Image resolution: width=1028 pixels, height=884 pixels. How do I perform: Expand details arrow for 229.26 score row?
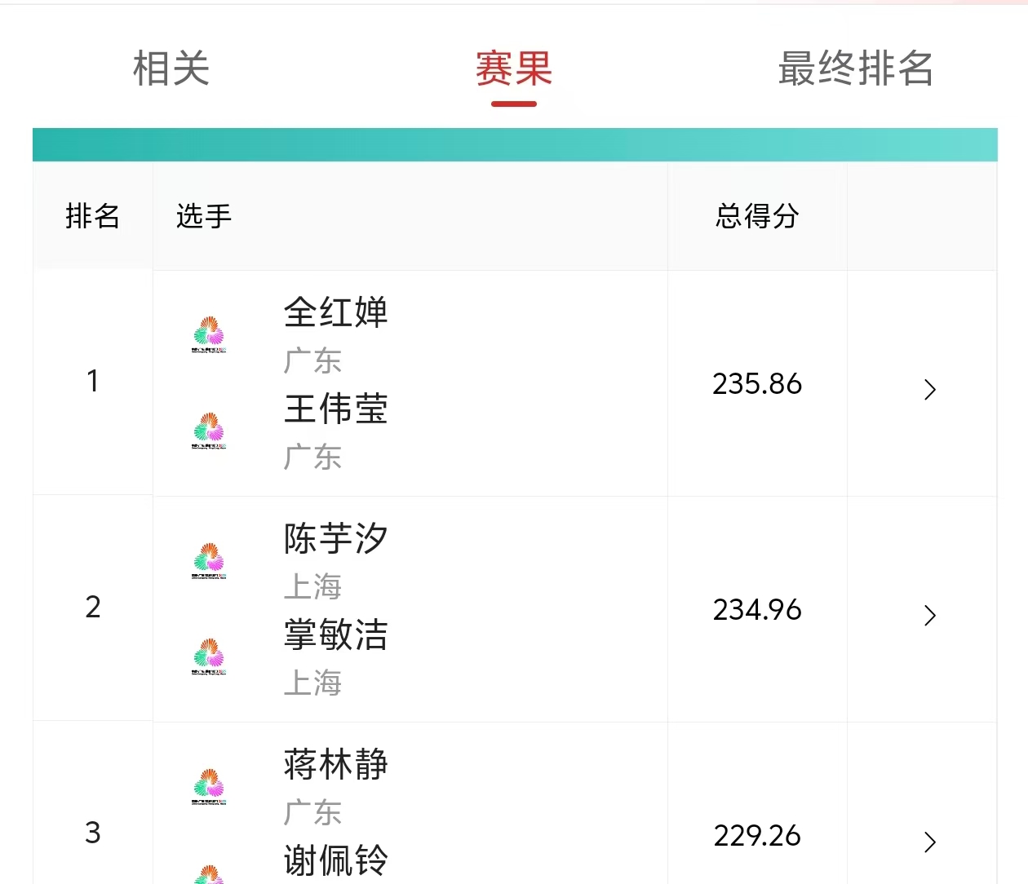[929, 842]
